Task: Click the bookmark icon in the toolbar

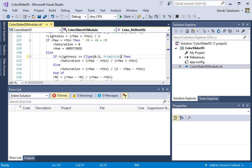Action: pyautogui.click(x=177, y=17)
